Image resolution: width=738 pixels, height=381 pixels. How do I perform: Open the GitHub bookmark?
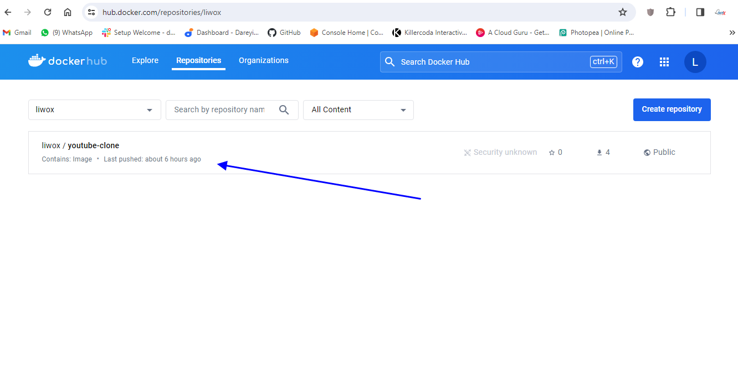pos(284,33)
